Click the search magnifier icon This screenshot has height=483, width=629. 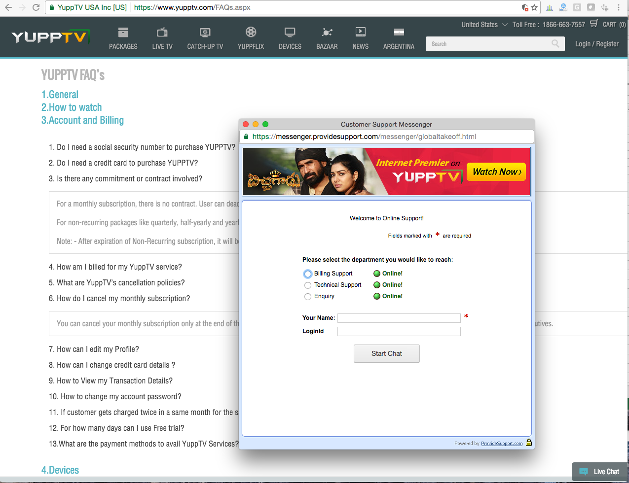point(555,44)
